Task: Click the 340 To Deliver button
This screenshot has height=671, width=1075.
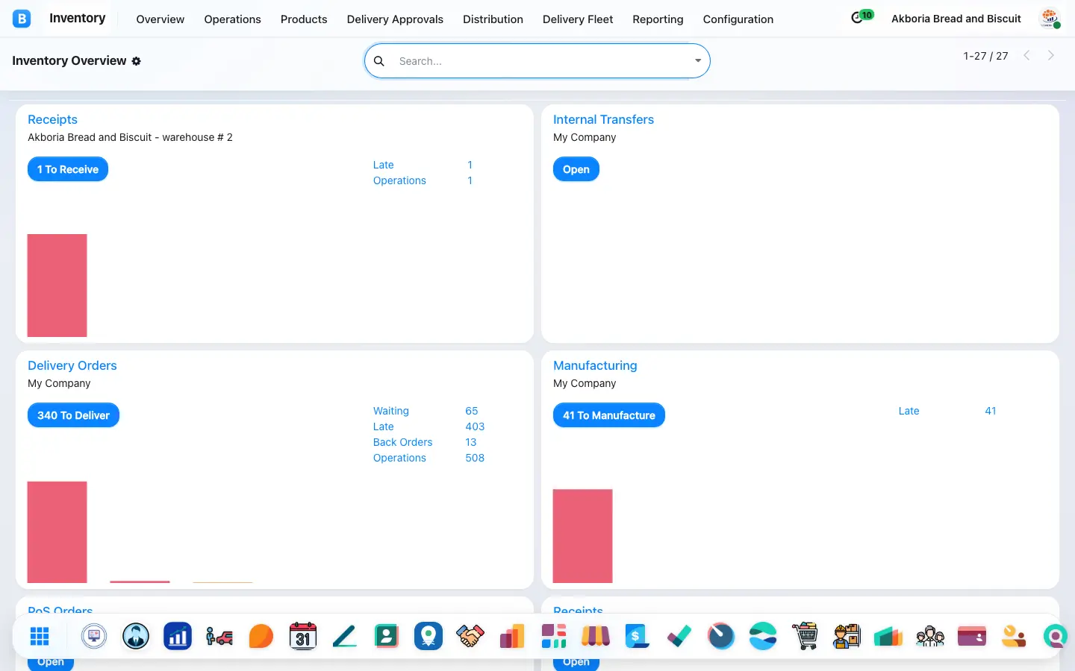Action: tap(73, 415)
